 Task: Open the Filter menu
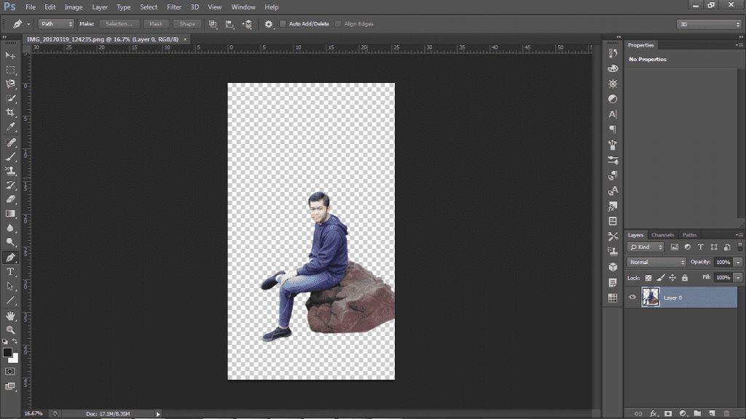point(173,7)
